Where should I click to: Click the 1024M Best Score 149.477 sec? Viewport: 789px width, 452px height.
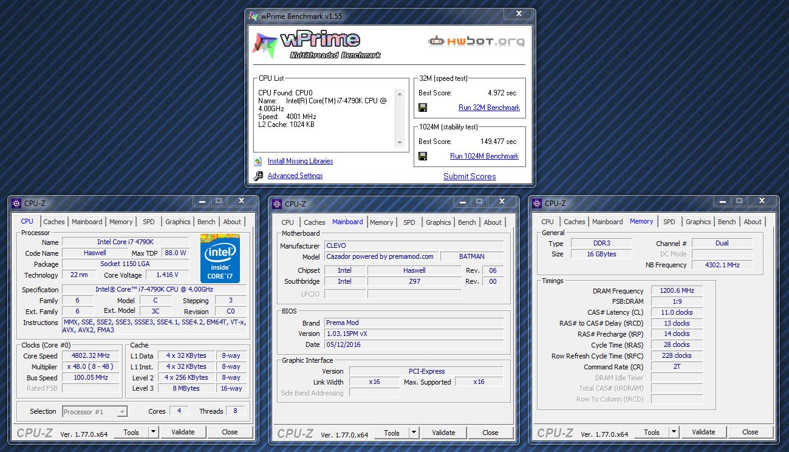tap(498, 142)
